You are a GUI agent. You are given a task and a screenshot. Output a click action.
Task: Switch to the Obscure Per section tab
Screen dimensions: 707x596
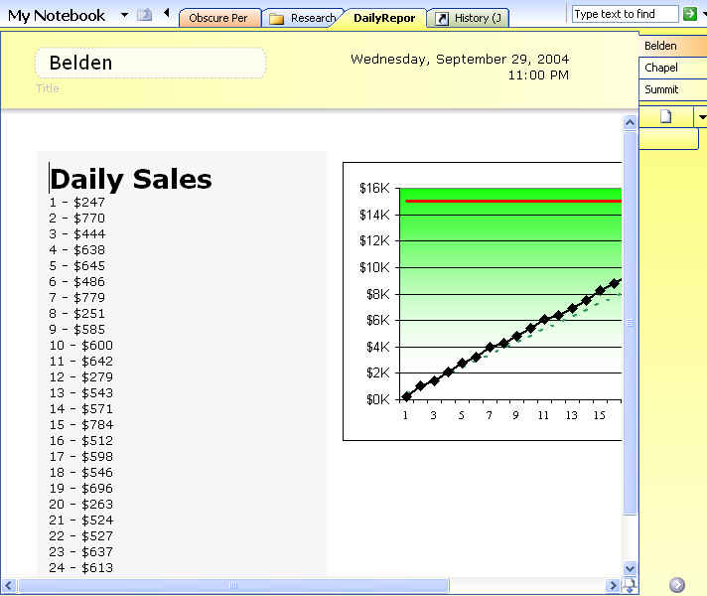coord(220,18)
